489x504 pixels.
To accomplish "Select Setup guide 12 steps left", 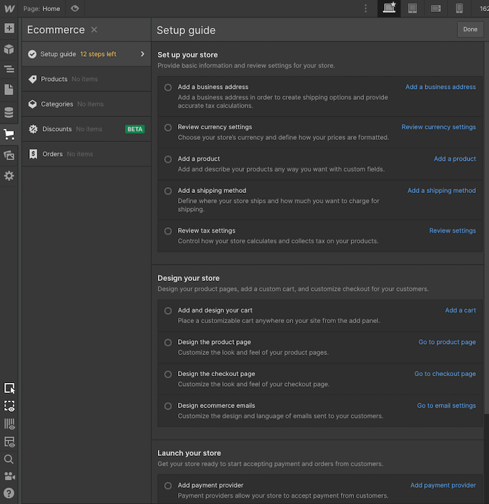I will coord(87,54).
